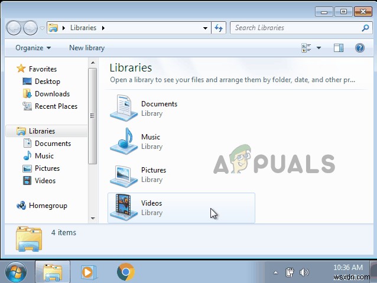Select the Music library name in main pane
The image size is (377, 283).
pos(151,137)
